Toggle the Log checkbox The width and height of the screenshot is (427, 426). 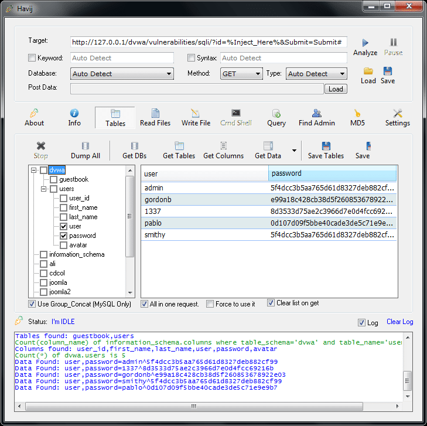361,323
